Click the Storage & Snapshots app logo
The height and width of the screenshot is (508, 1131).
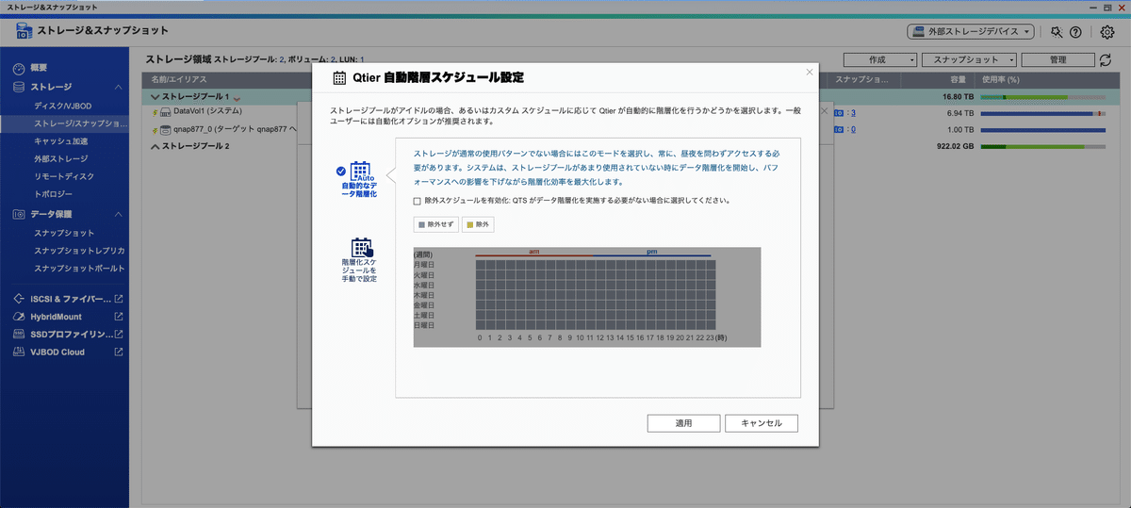[x=23, y=31]
